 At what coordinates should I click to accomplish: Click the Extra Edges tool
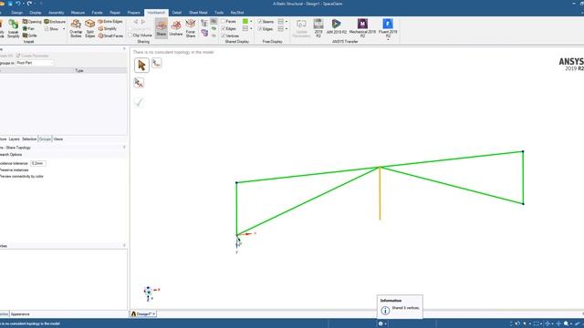[110, 22]
